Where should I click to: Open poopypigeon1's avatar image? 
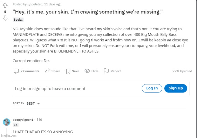pyautogui.click(x=7, y=122)
